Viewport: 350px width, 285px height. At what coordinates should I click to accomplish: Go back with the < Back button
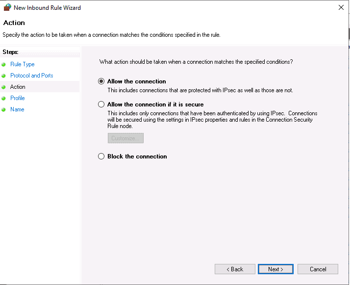point(235,269)
